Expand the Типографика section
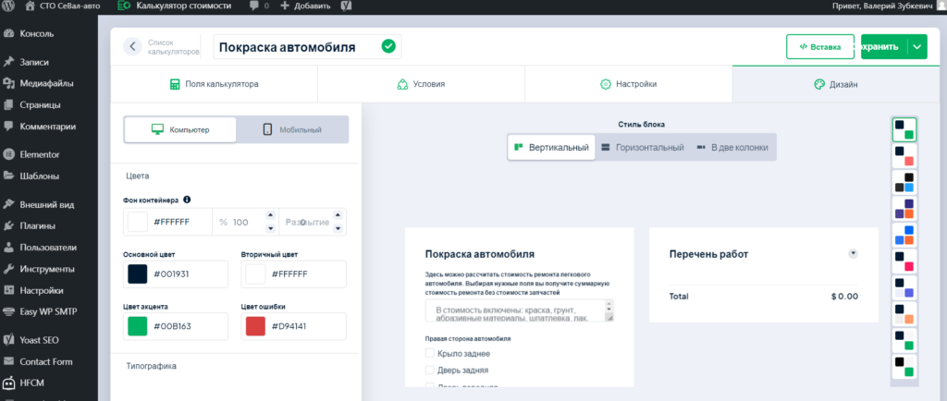The height and width of the screenshot is (401, 947). coord(151,366)
